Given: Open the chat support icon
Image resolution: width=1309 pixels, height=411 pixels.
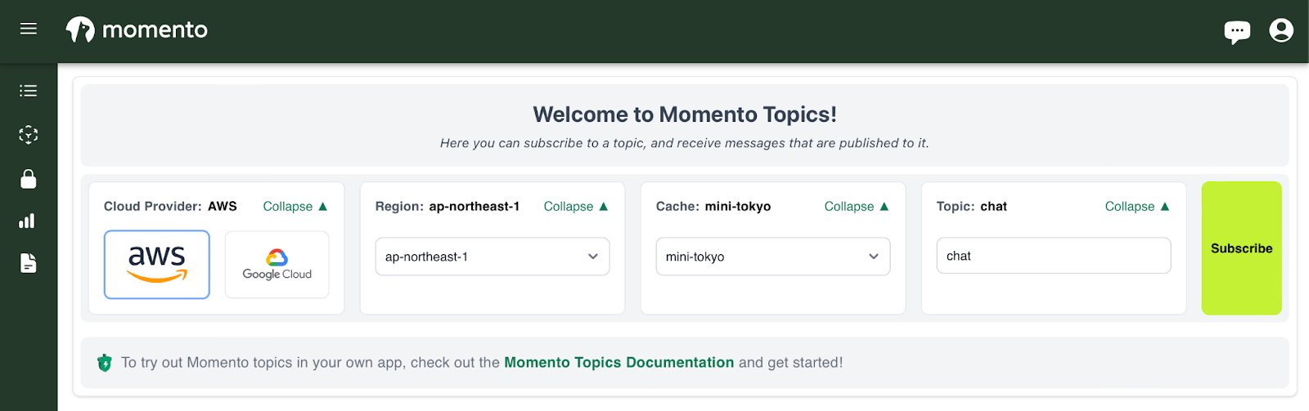Looking at the screenshot, I should coord(1237,32).
